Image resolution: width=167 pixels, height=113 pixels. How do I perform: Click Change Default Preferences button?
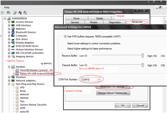(x=113, y=93)
